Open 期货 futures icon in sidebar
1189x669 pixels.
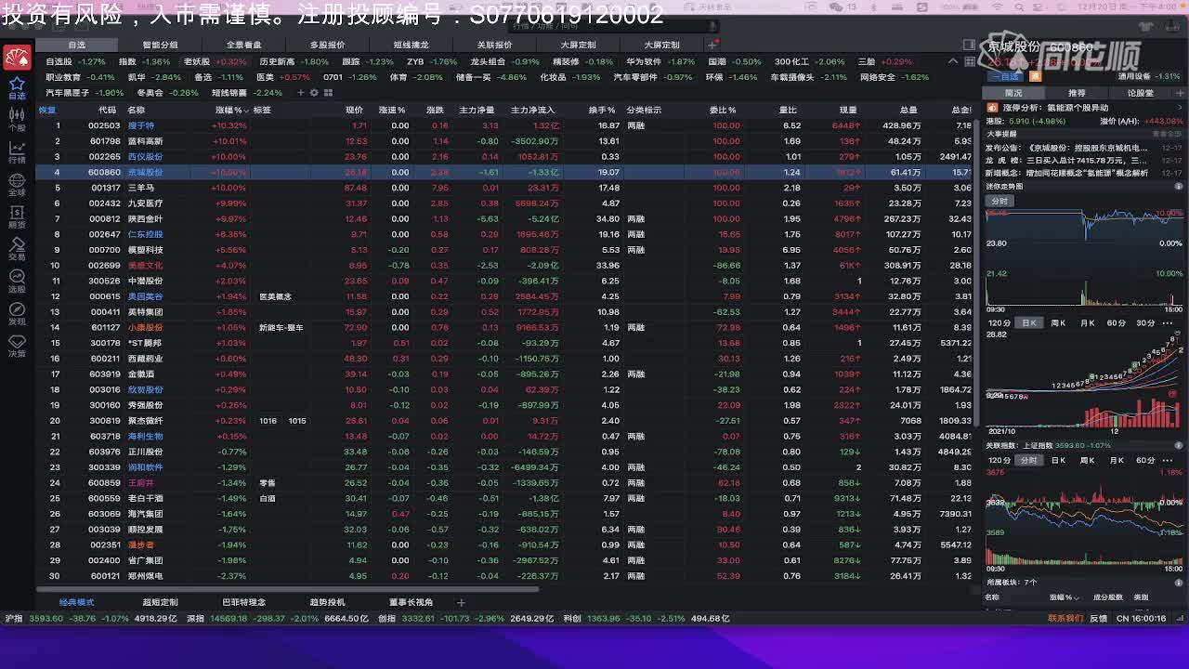tap(17, 216)
